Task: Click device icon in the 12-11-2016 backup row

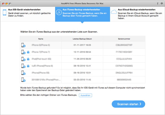Action: point(23,52)
